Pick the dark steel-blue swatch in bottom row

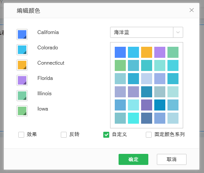pyautogui.click(x=147, y=118)
